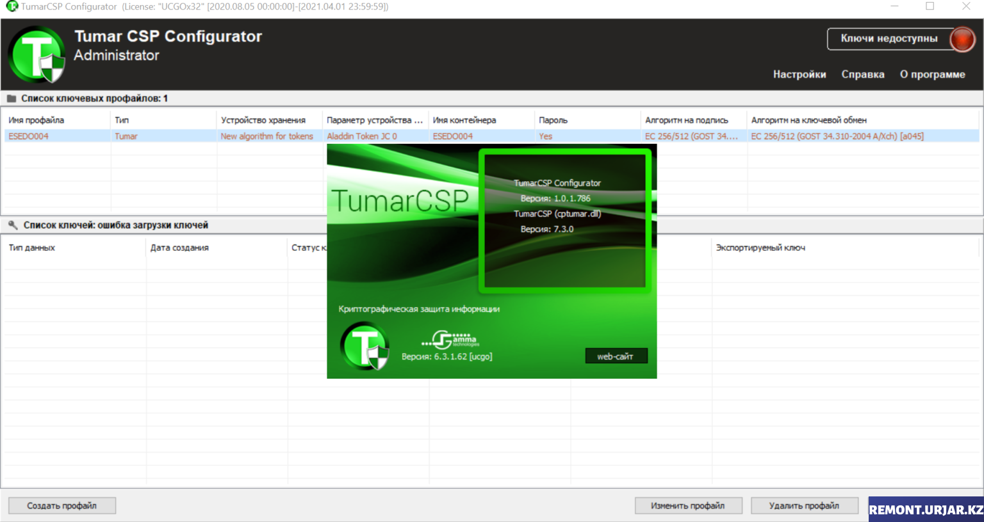Click the 'Изменить профайл' button
Image resolution: width=984 pixels, height=522 pixels.
tap(688, 505)
